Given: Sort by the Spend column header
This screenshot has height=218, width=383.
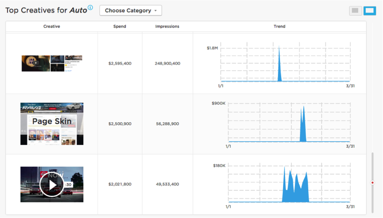Looking at the screenshot, I should (x=120, y=26).
